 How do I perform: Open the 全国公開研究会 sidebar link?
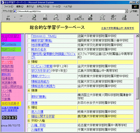tap(12, 87)
